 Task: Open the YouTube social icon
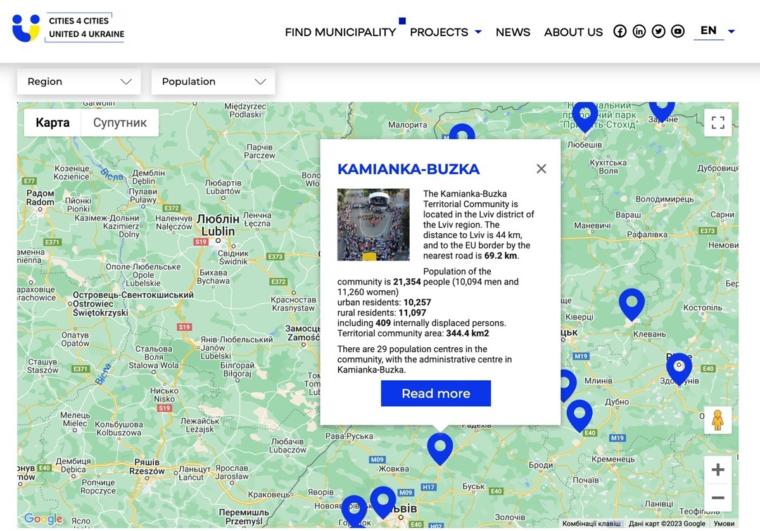click(678, 32)
